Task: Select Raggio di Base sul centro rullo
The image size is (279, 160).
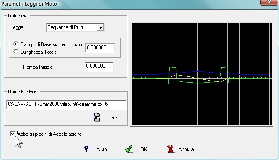Action: pyautogui.click(x=16, y=44)
